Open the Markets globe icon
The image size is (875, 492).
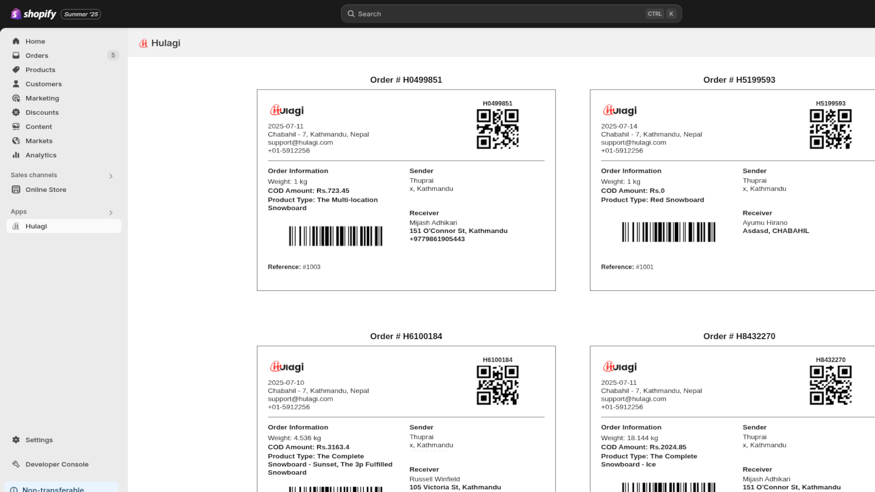pos(16,140)
